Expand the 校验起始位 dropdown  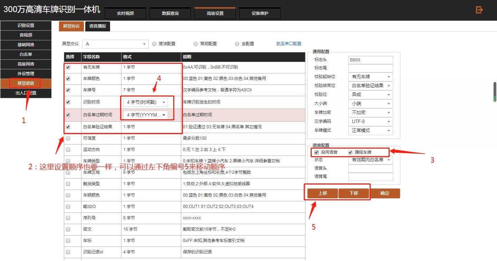371,77
